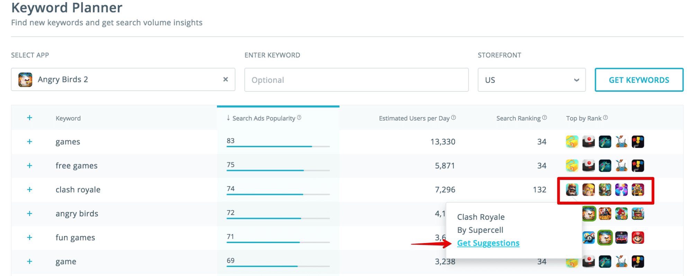Click the Super Mario Run app icon
Viewport: 692px width, 276px height.
(638, 238)
